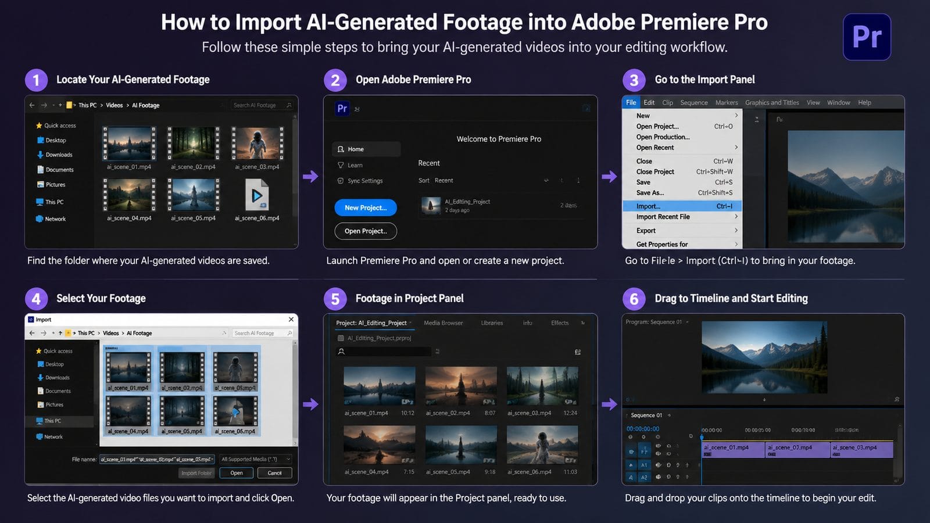Click the Program monitor settings wrench icon
The width and height of the screenshot is (930, 523).
897,399
